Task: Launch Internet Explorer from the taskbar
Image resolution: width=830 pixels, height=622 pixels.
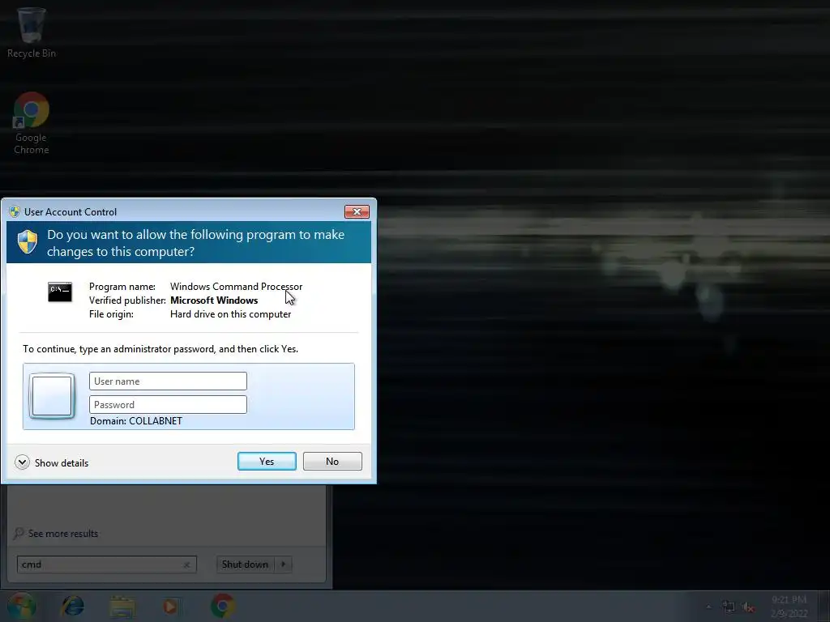Action: [x=72, y=606]
